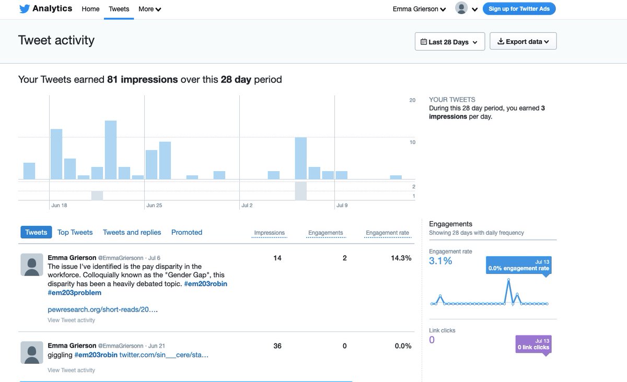Switch to the Top Tweets tab
The height and width of the screenshot is (382, 627).
pyautogui.click(x=75, y=232)
